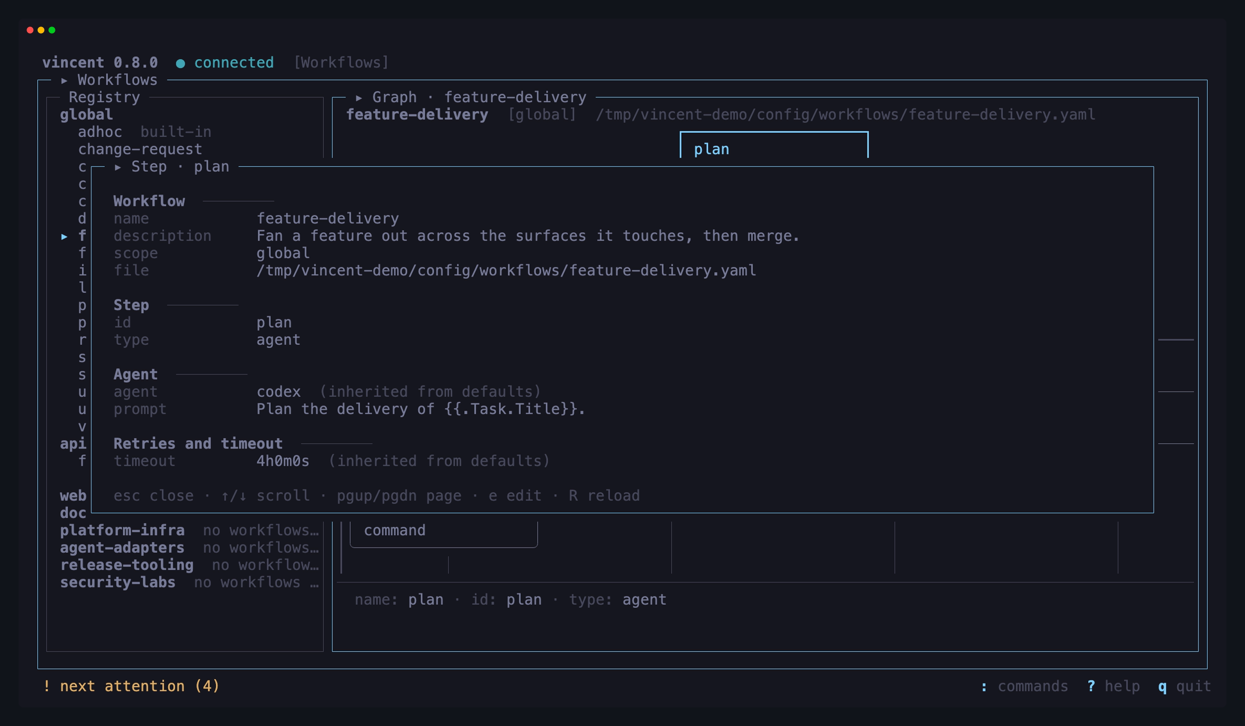Click the description text in dialog
Viewport: 1245px width, 726px height.
528,236
